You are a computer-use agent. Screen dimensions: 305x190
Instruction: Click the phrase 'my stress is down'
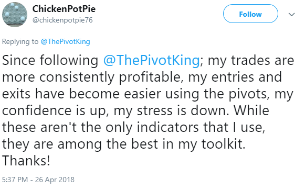click(171, 111)
